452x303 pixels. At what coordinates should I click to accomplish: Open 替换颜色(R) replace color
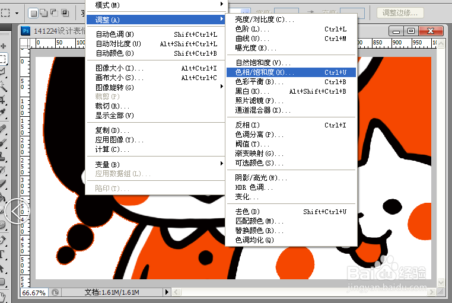point(291,231)
